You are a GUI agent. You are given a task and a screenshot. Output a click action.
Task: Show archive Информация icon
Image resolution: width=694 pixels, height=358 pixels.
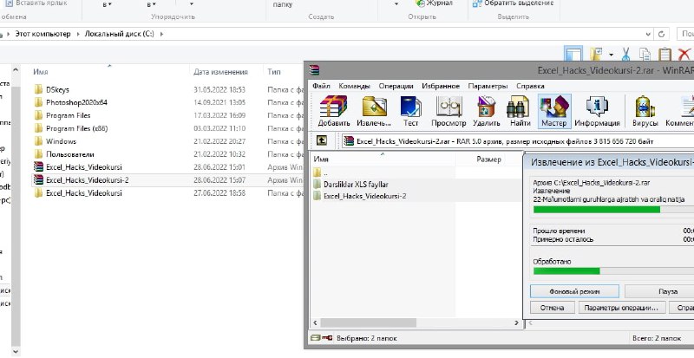coord(597,111)
